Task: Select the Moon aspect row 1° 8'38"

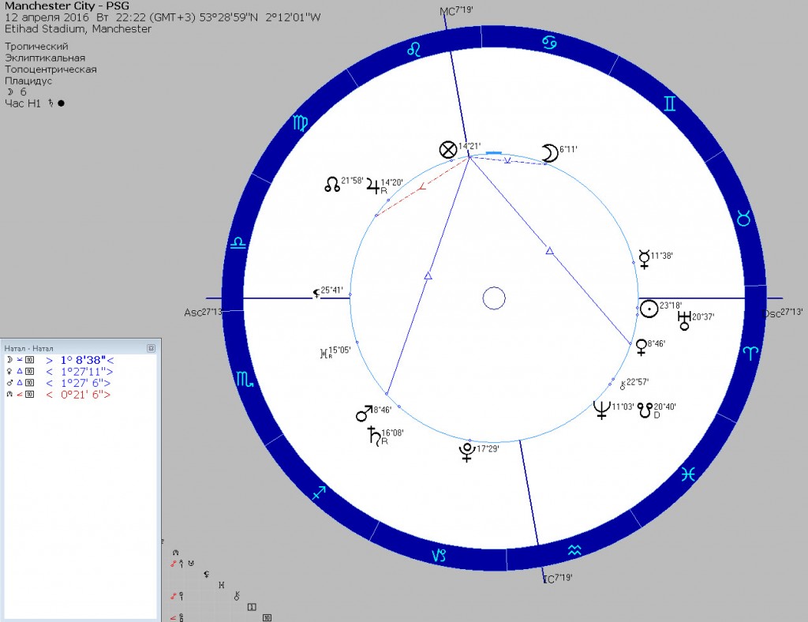Action: pos(79,359)
